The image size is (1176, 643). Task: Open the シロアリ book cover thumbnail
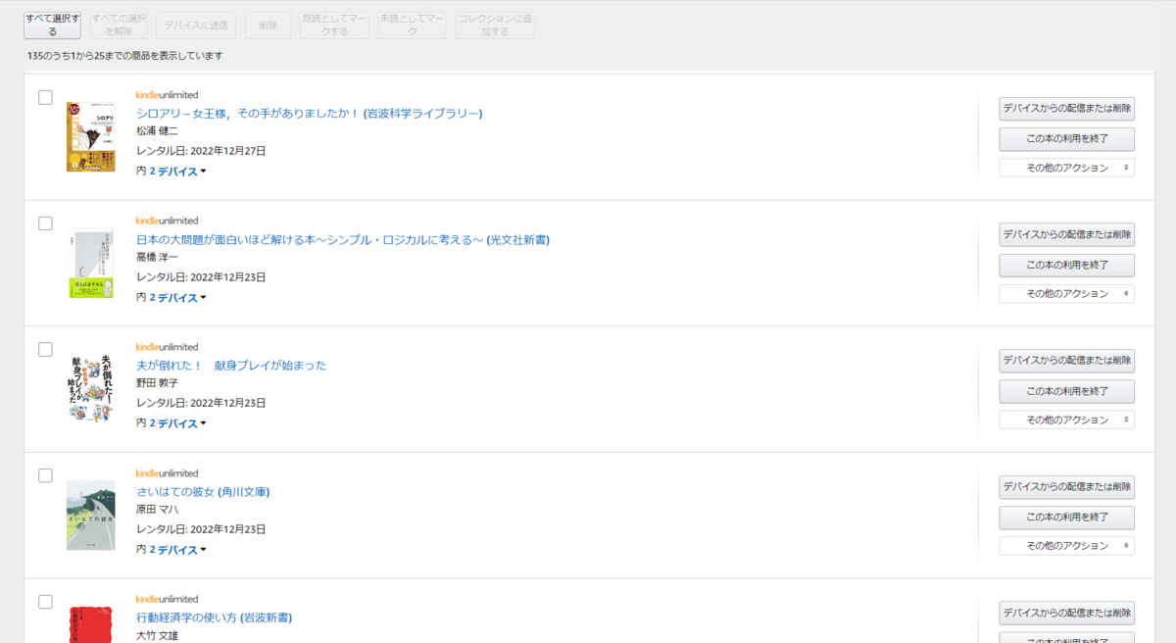pos(90,136)
